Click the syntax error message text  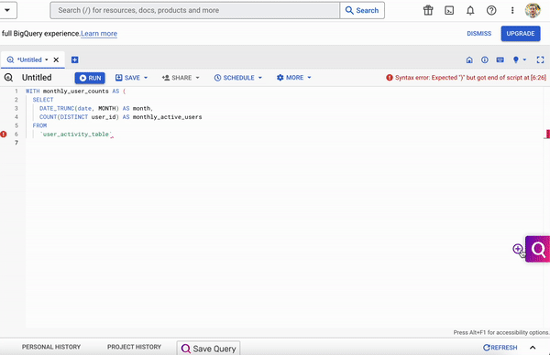(471, 78)
